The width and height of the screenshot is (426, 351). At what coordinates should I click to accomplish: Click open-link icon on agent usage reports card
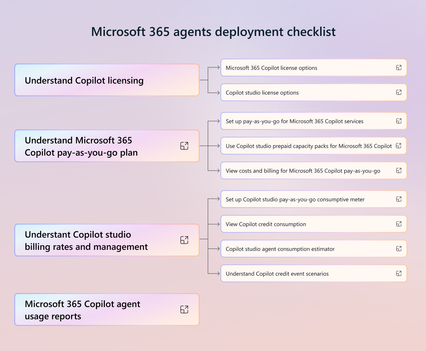(x=184, y=309)
